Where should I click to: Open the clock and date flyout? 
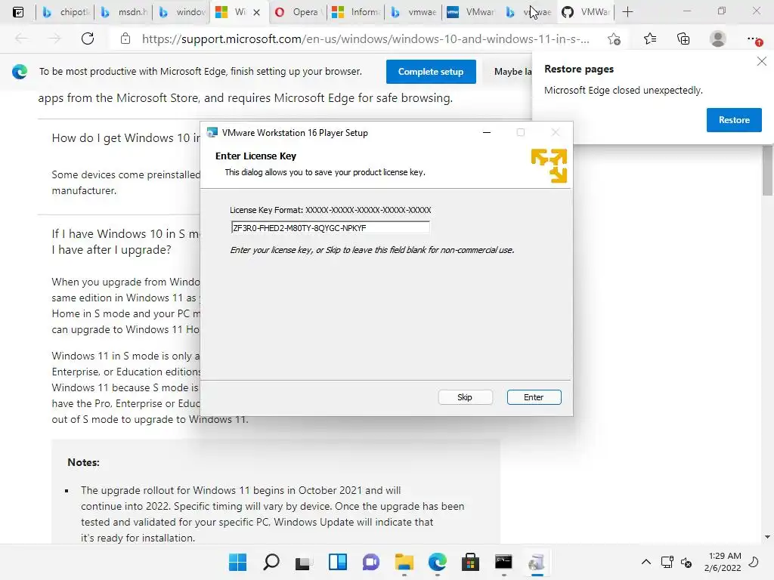coord(723,562)
